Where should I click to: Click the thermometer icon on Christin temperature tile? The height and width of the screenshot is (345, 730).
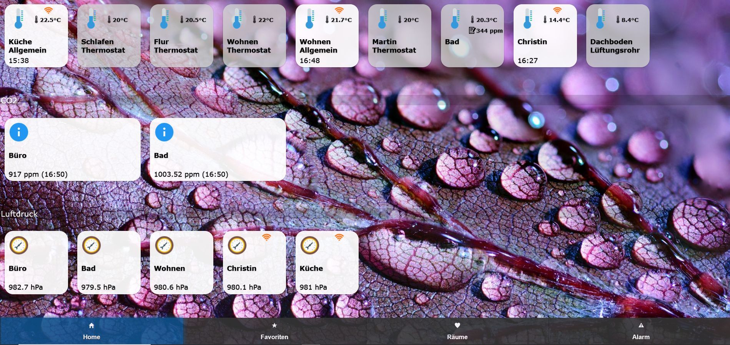(527, 19)
